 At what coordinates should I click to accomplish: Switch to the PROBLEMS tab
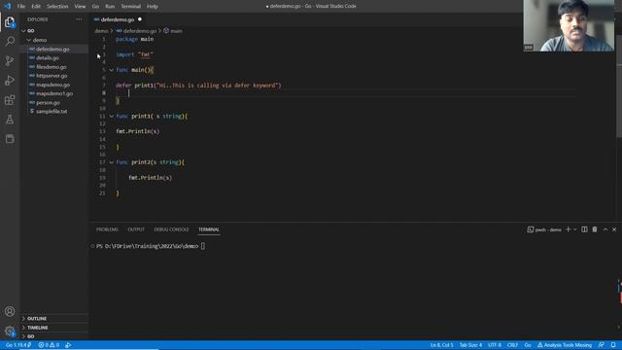coord(107,229)
